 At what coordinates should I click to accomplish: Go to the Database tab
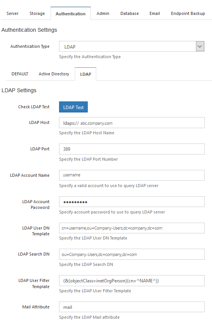(x=130, y=13)
